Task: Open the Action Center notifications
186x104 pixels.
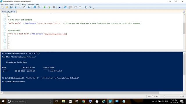Action: coord(182,101)
